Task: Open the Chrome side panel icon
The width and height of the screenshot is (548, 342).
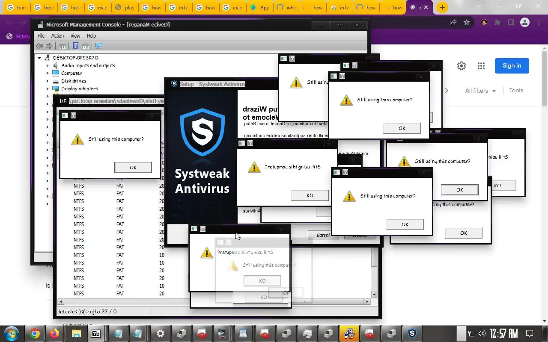Action: coord(511,22)
